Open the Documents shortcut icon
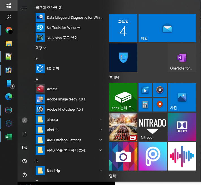This screenshot has width=201, height=185. click(25, 134)
